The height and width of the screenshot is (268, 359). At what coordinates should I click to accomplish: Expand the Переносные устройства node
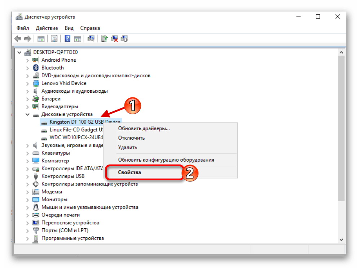tap(27, 223)
